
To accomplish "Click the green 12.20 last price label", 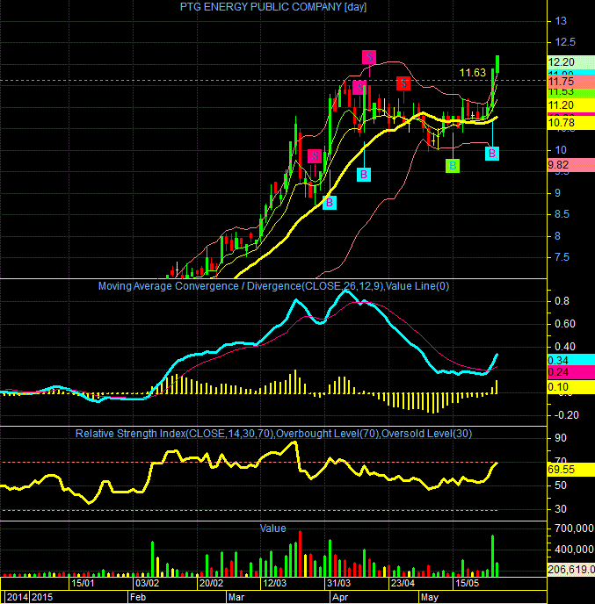I will [x=571, y=62].
